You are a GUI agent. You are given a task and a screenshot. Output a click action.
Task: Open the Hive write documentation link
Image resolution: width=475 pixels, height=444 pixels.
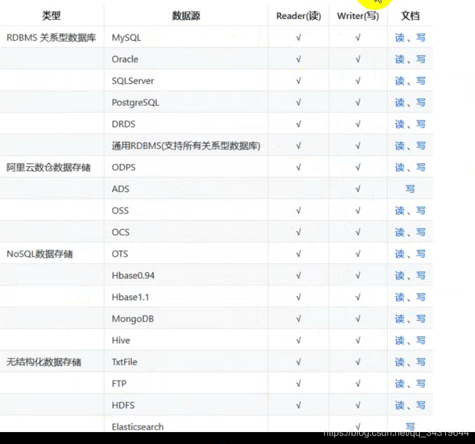tap(421, 340)
